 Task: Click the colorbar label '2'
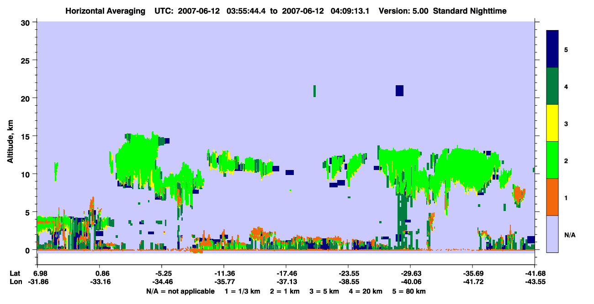(566, 160)
